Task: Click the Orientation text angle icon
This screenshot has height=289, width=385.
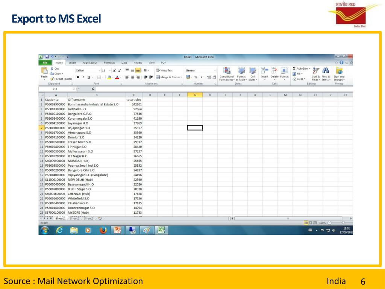Action: pos(146,70)
